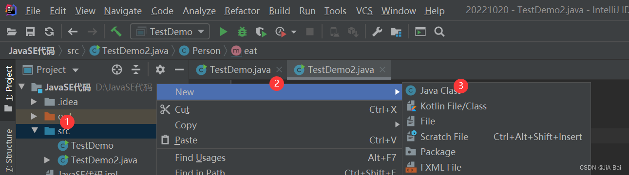This screenshot has height=175, width=629.
Task: Click the Person class breadcrumb
Action: click(200, 51)
